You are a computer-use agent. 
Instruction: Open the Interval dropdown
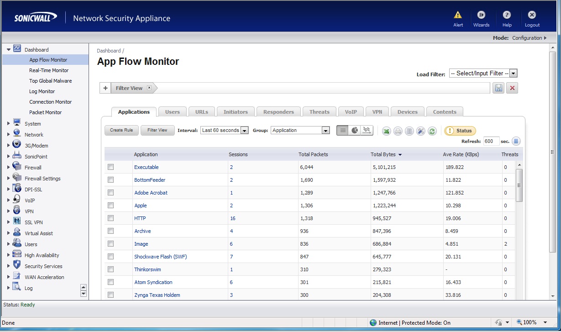tap(224, 130)
